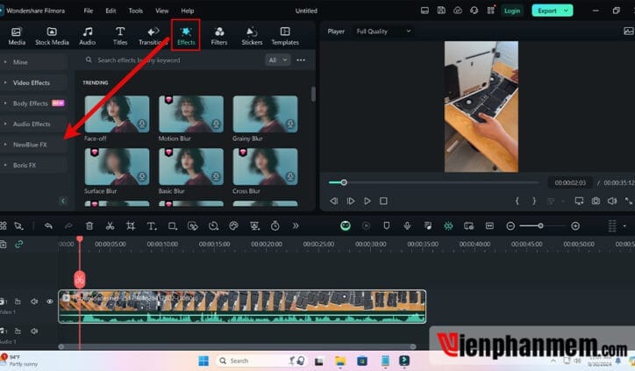The height and width of the screenshot is (371, 635).
Task: Step back one frame
Action: (x=333, y=201)
